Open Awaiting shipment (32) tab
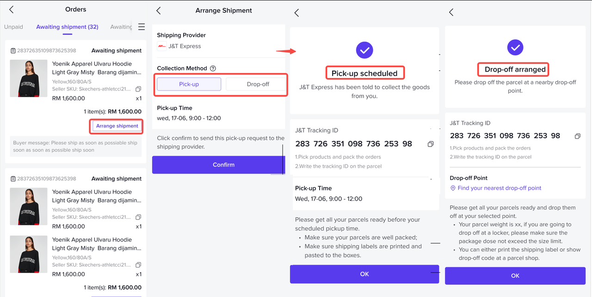 pos(67,27)
